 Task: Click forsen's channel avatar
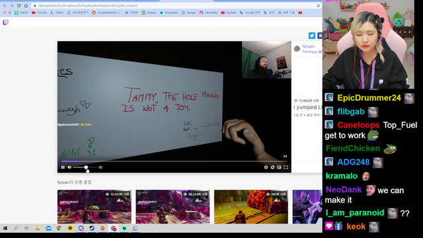coord(297,48)
